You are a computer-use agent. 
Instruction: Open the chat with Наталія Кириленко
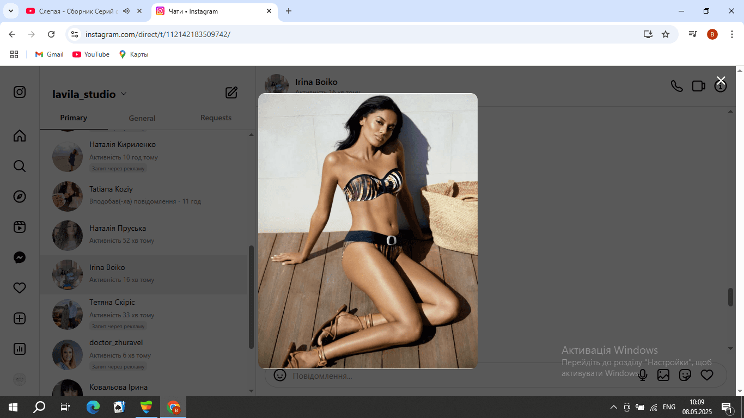[x=144, y=156]
